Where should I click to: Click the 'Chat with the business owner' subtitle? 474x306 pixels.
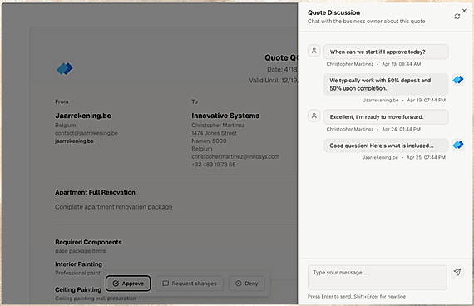pyautogui.click(x=367, y=21)
